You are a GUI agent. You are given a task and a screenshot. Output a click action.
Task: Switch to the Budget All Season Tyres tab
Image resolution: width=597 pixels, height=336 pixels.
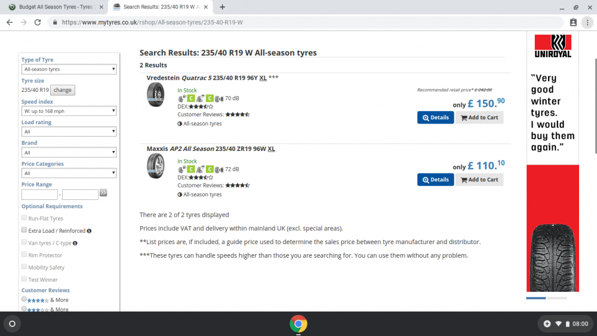55,7
